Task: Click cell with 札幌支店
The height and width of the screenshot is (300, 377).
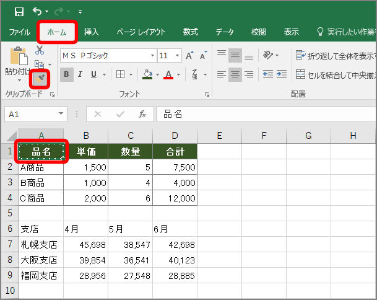Action: point(41,244)
